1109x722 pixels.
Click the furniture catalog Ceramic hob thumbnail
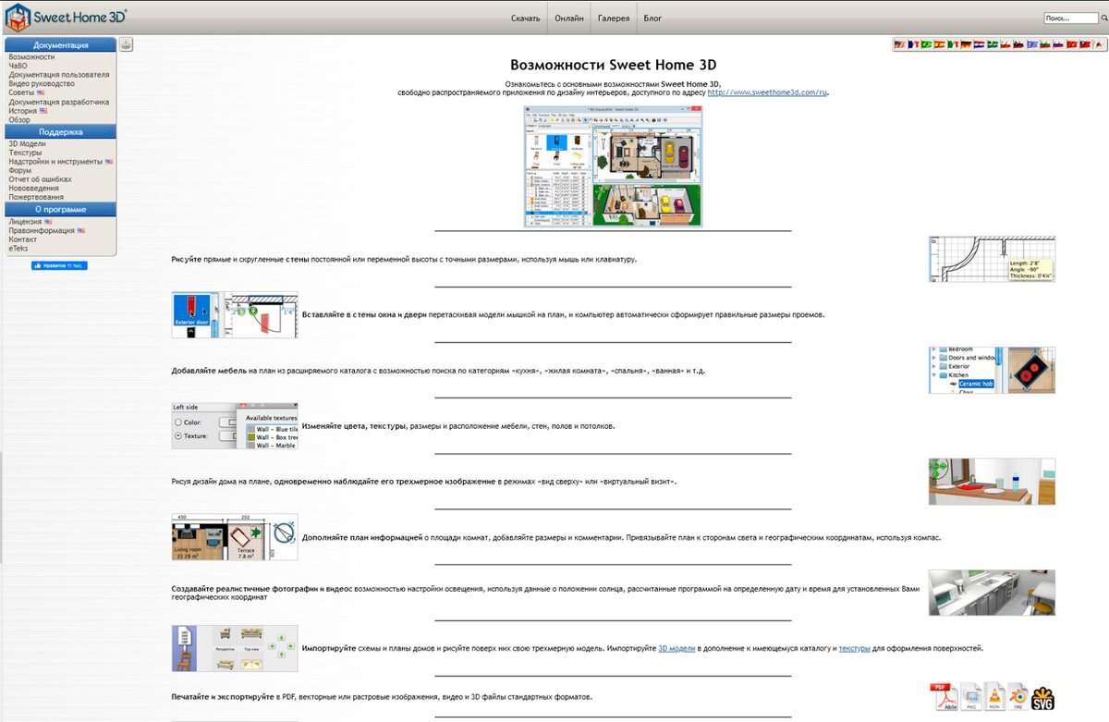pyautogui.click(x=992, y=371)
